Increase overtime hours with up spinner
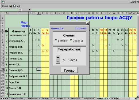Screen dimensions: 139x100 (x=58, y=57)
